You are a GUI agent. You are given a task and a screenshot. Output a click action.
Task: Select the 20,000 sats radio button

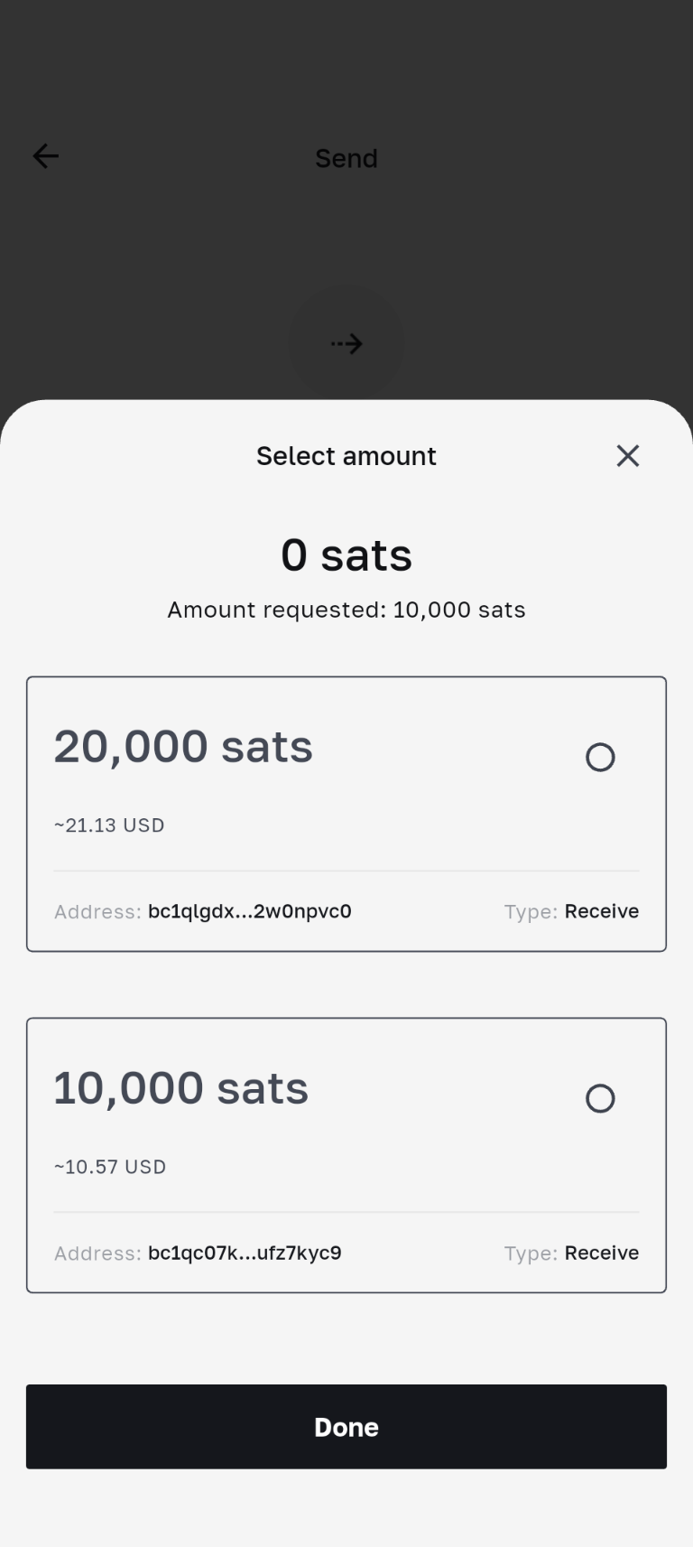click(600, 757)
